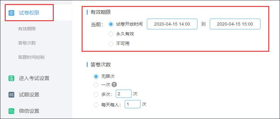Click the 多次 count field showing 2
Screen dimensions: 280x119
(124, 94)
